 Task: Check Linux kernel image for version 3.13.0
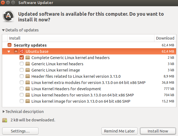pos(22,101)
